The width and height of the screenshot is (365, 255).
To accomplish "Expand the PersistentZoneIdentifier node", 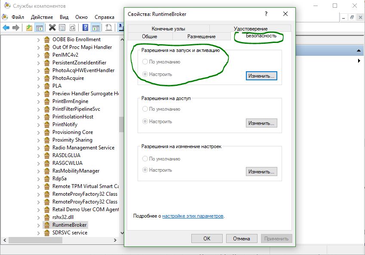I will 38,63.
